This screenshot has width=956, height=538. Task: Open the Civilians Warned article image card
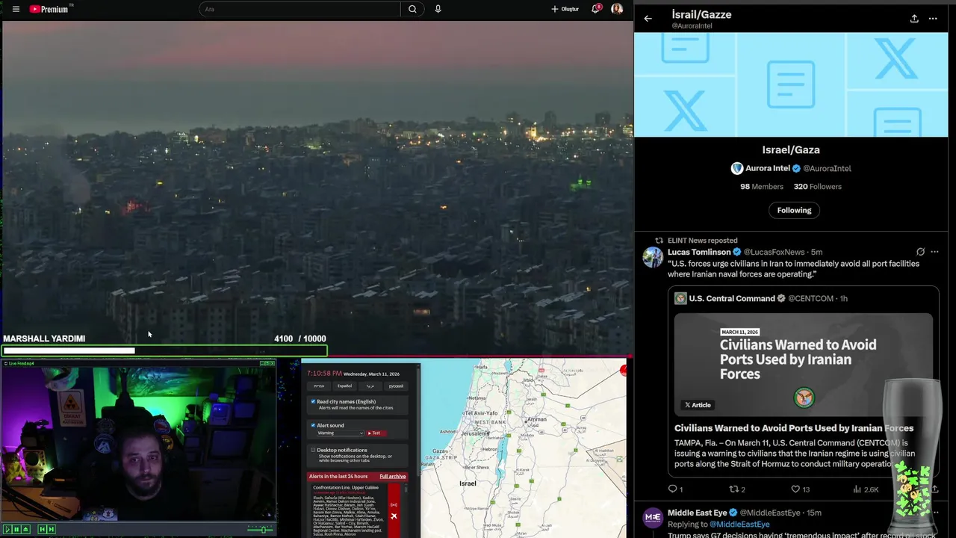pos(803,365)
